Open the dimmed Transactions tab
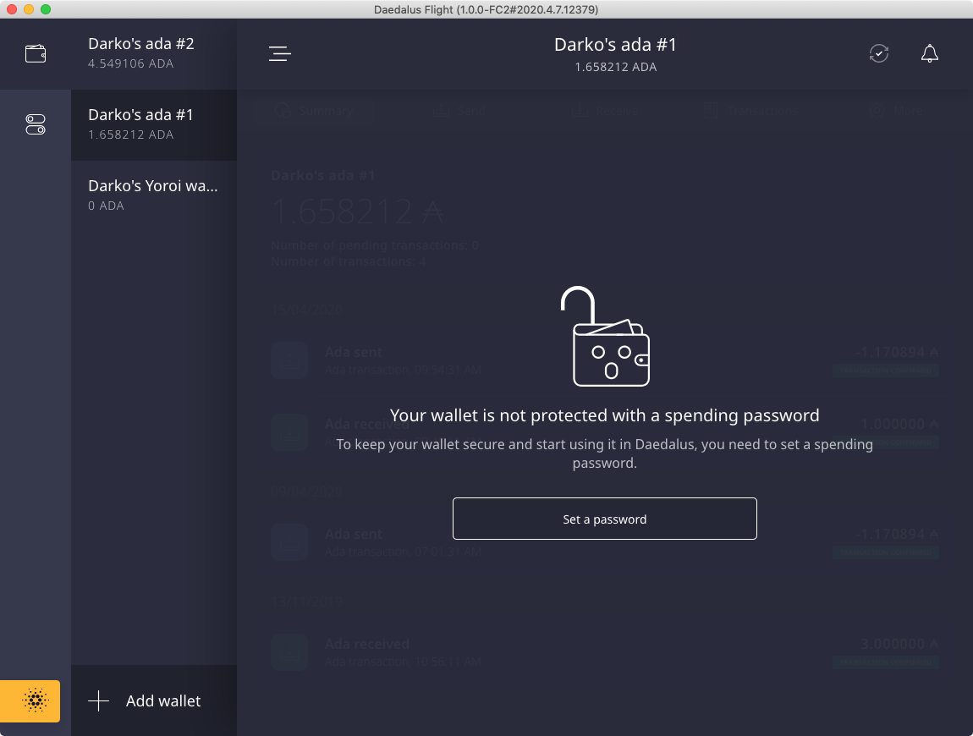The image size is (973, 736). point(750,111)
